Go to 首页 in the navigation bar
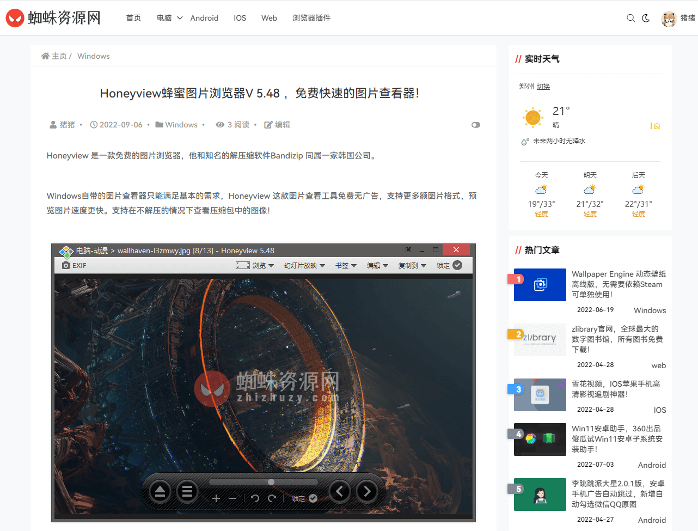The width and height of the screenshot is (698, 531). coord(133,18)
